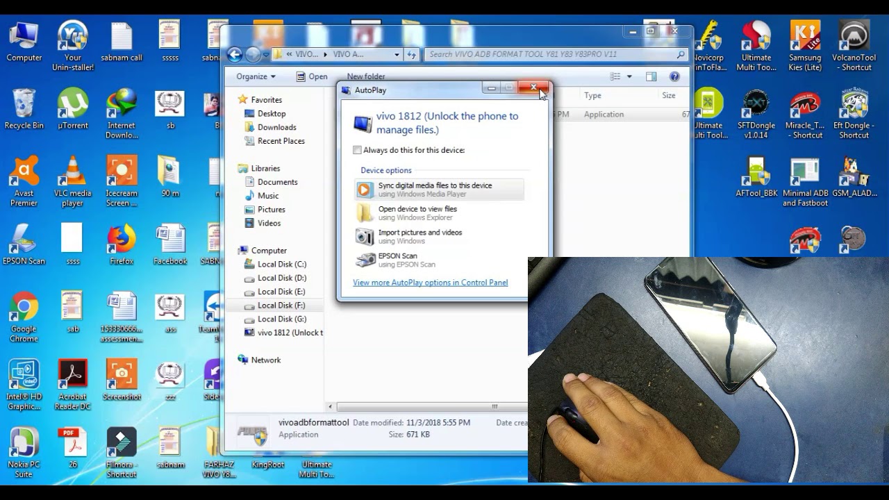Open the Organize dropdown in Explorer

point(255,76)
